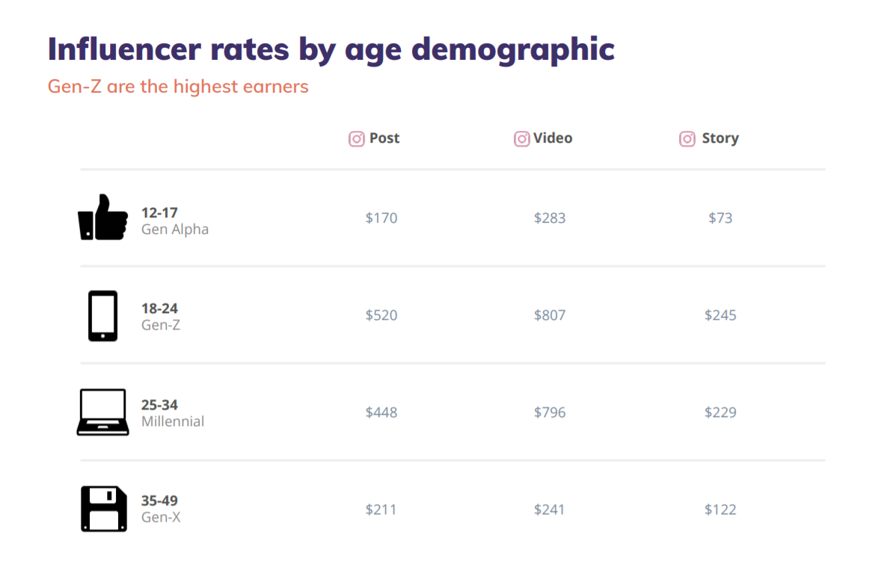
Task: Click the 'Influencer rates by age demographic' title
Action: [331, 49]
